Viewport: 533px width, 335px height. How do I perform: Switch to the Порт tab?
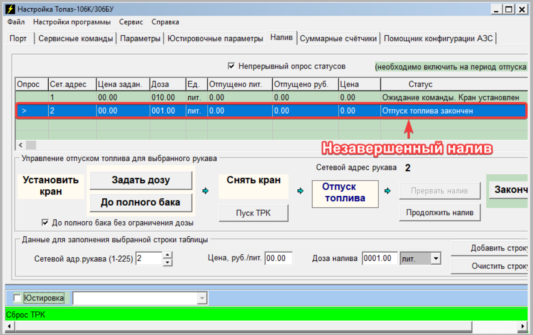pos(19,38)
